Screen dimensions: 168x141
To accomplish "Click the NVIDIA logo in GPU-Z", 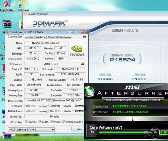I will [77, 51].
